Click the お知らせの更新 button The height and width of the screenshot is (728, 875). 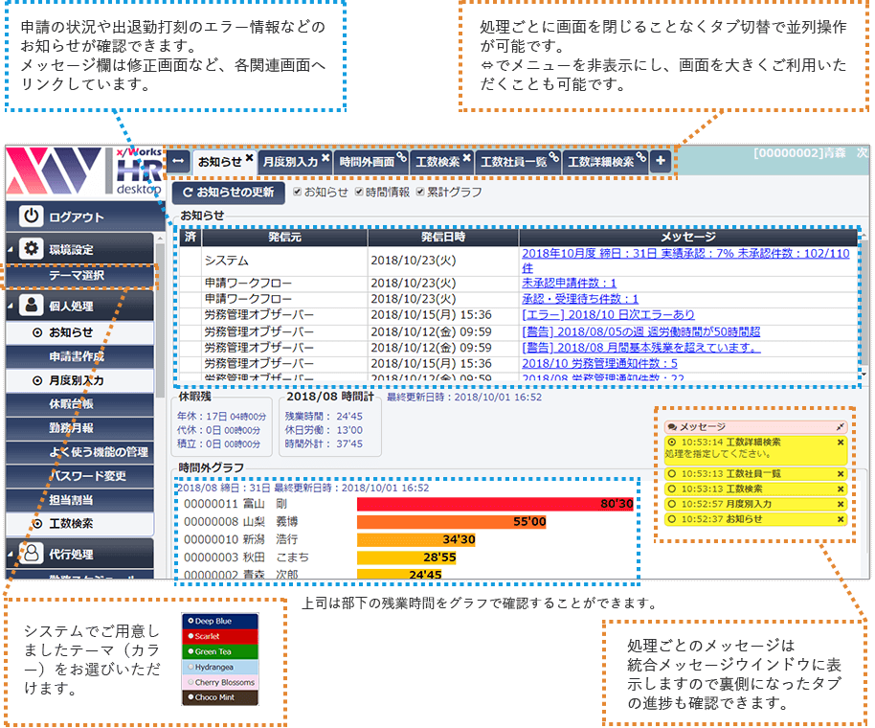[228, 193]
